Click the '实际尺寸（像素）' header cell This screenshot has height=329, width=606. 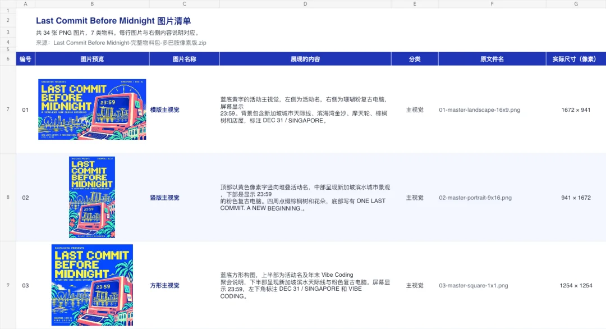(x=576, y=59)
